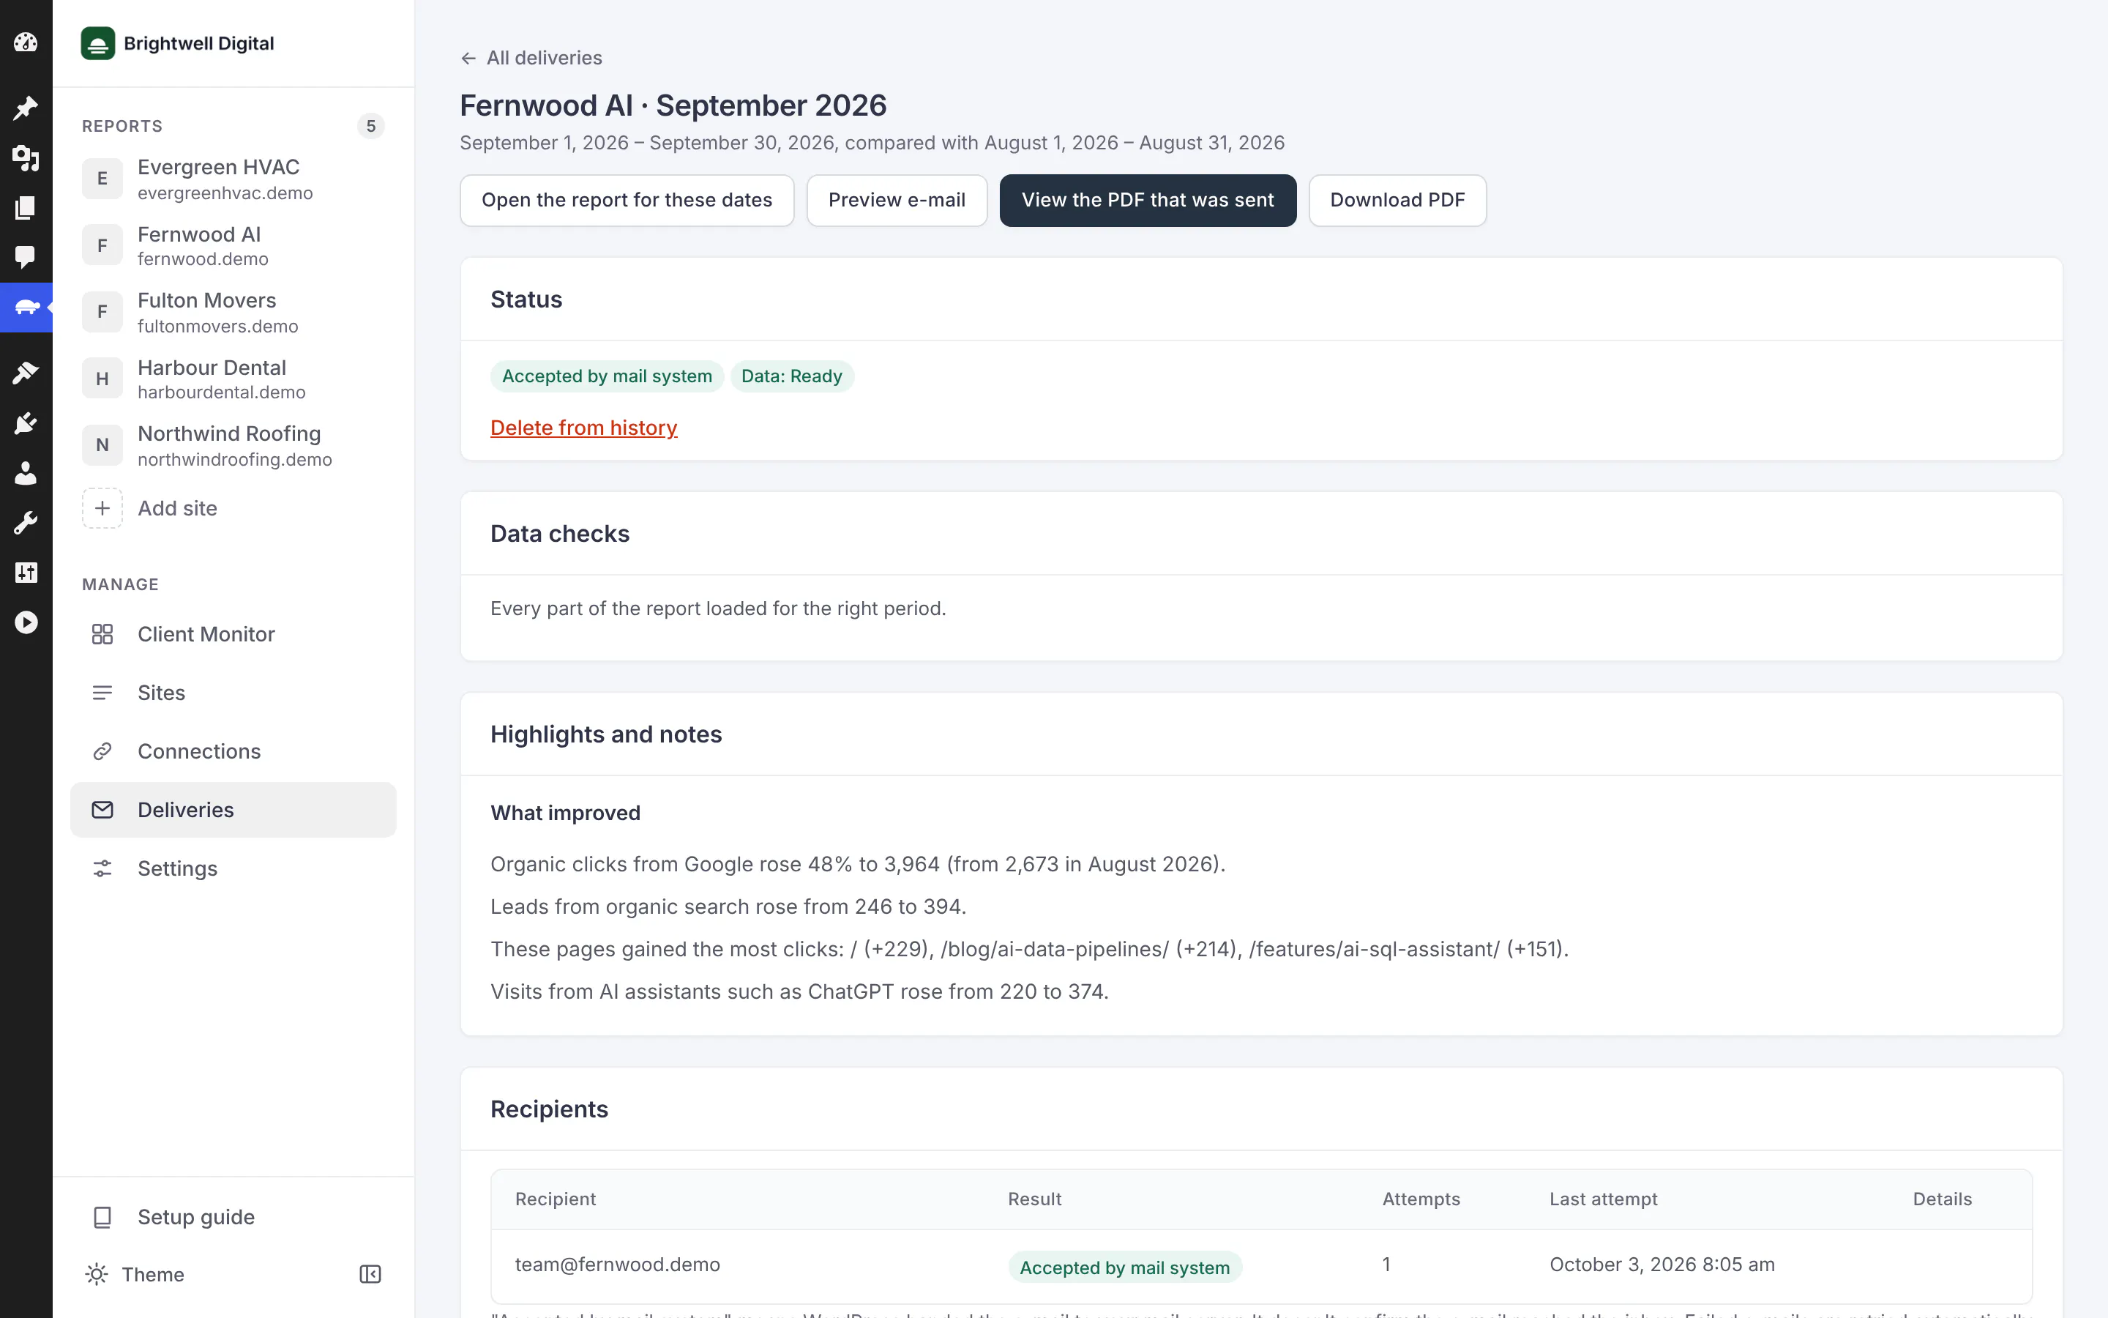
Task: Toggle the Theme sun icon
Action: tap(97, 1274)
